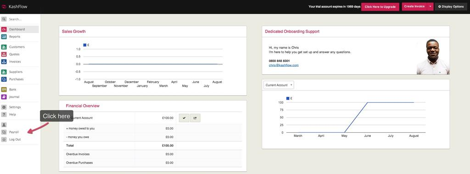Viewport: 470px width, 174px height.
Task: Open Display Options
Action: (x=451, y=6)
